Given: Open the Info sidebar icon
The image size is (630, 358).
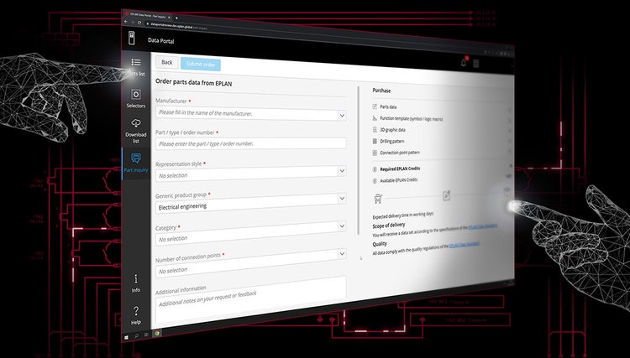Looking at the screenshot, I should pyautogui.click(x=135, y=278).
